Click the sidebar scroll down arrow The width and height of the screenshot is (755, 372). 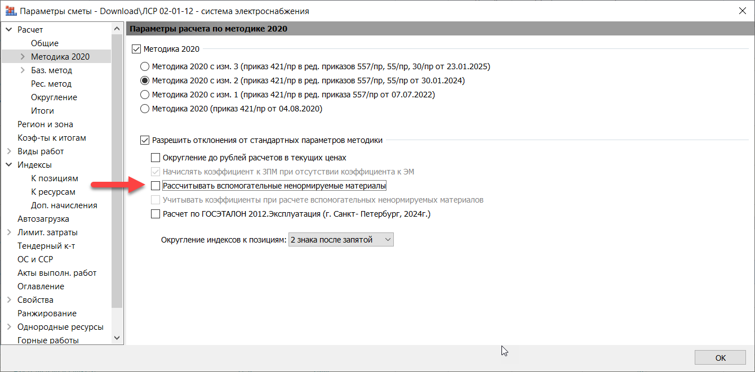(x=117, y=338)
